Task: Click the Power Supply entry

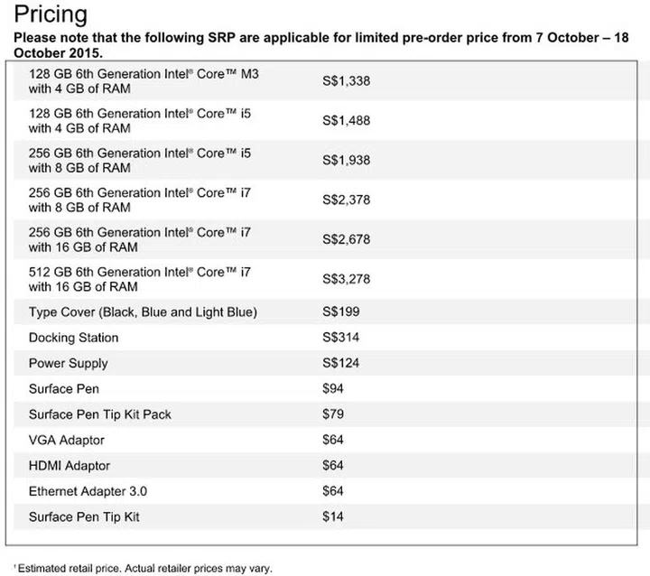Action: tap(68, 363)
